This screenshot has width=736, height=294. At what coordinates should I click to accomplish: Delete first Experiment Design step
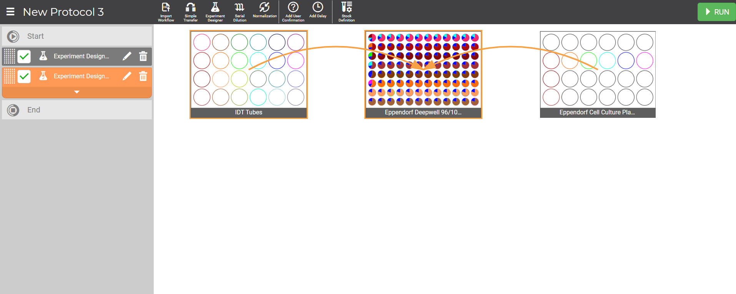coord(143,56)
